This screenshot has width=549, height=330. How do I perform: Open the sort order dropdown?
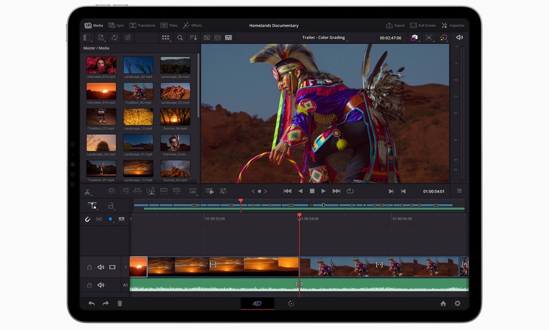[x=193, y=38]
